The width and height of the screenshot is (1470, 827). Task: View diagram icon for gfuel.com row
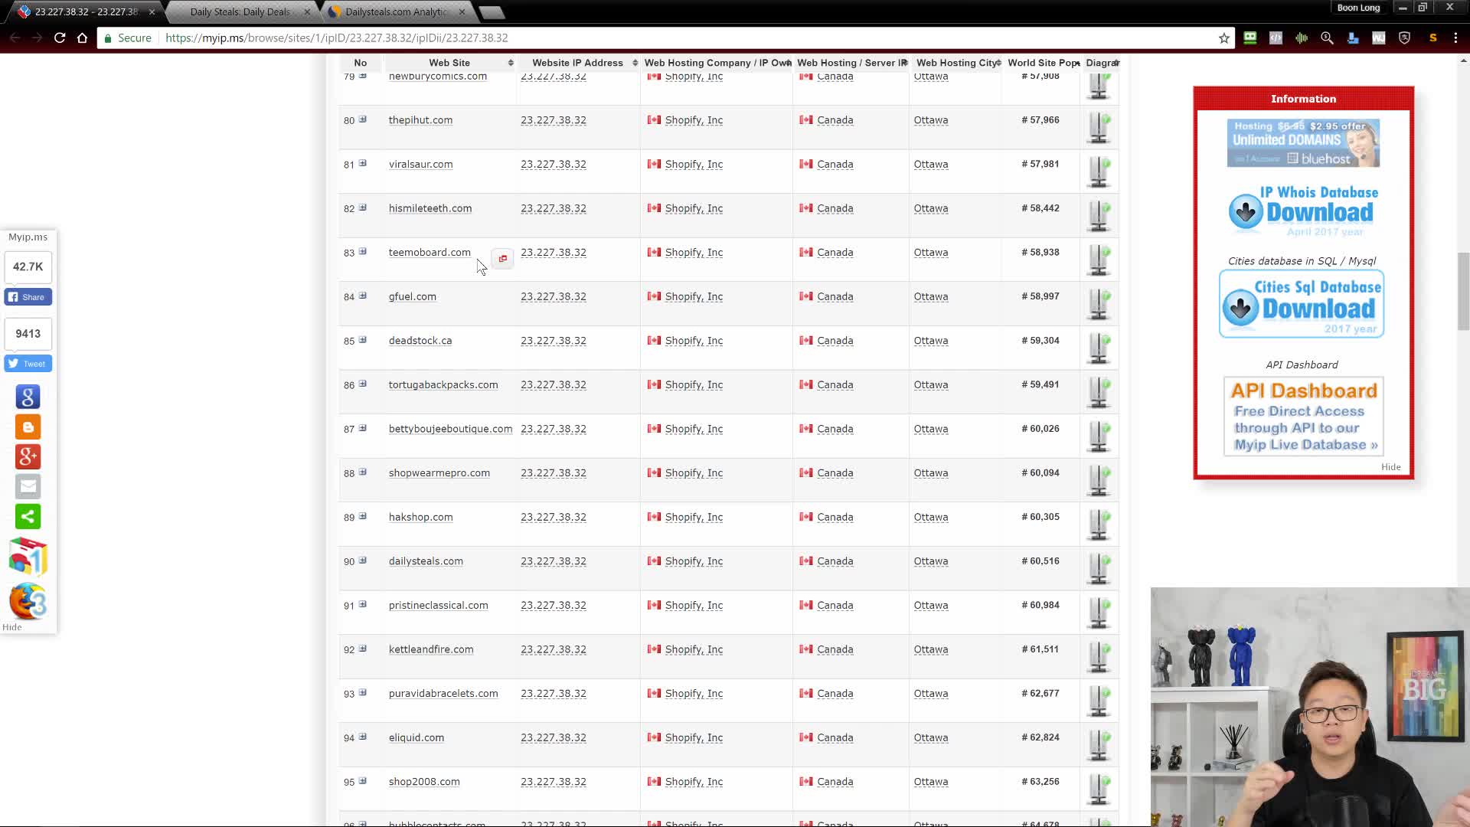point(1099,304)
